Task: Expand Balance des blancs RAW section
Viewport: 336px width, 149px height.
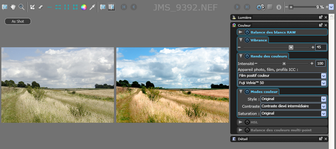Action: (241, 32)
